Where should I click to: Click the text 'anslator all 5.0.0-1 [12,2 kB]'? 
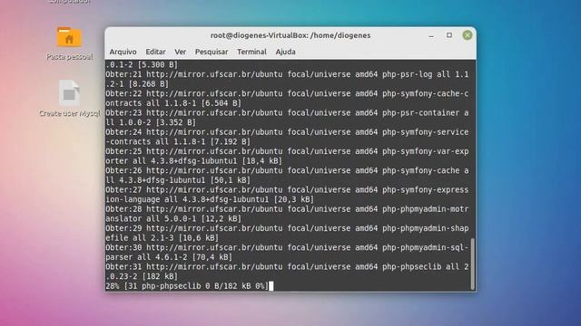click(x=173, y=218)
